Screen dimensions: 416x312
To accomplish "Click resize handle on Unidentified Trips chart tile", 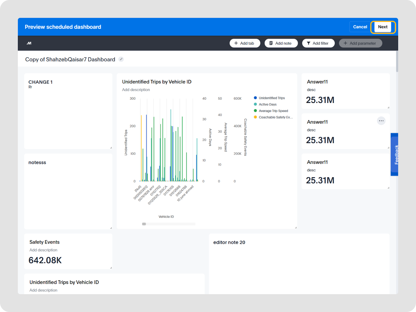I will point(296,227).
